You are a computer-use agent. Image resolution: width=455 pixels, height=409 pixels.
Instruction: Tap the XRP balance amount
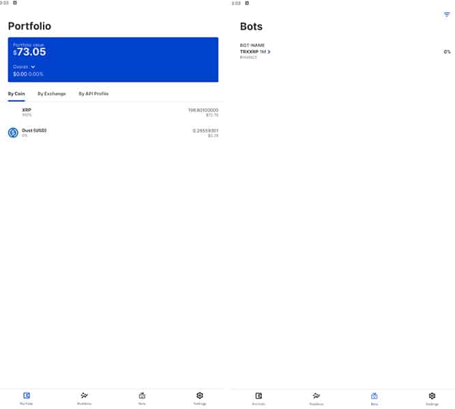203,110
